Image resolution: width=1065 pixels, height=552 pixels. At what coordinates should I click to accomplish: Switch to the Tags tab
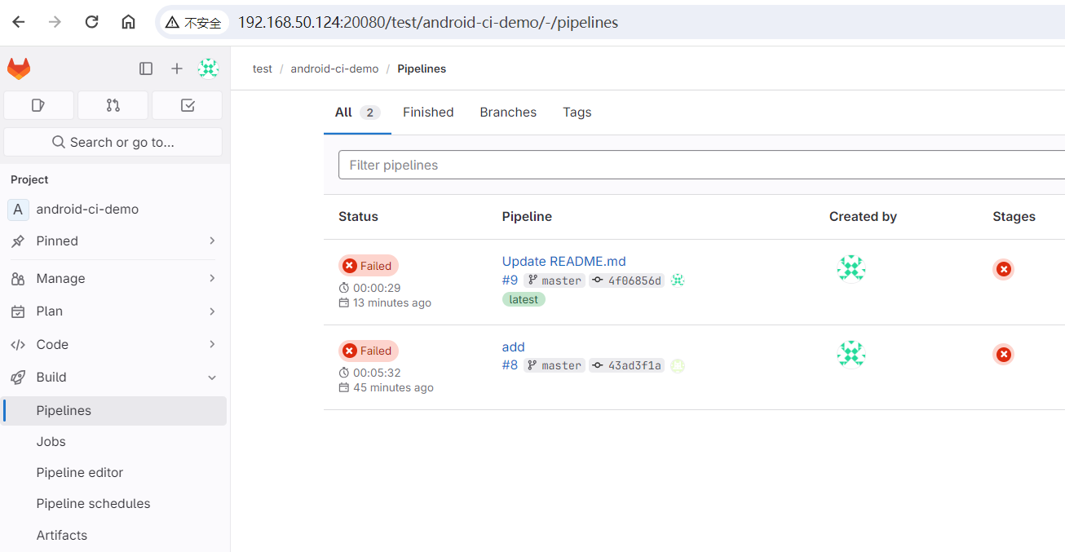577,112
